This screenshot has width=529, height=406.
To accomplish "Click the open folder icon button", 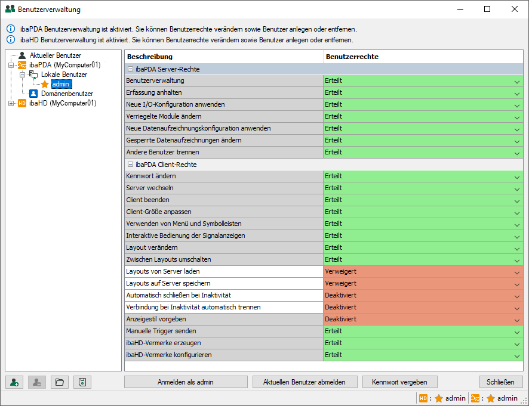I will (x=59, y=382).
